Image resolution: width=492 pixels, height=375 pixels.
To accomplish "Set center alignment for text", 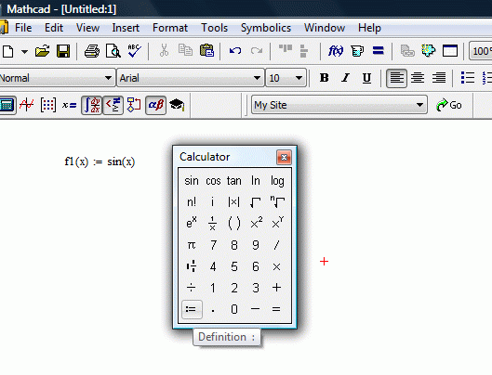I will click(418, 78).
